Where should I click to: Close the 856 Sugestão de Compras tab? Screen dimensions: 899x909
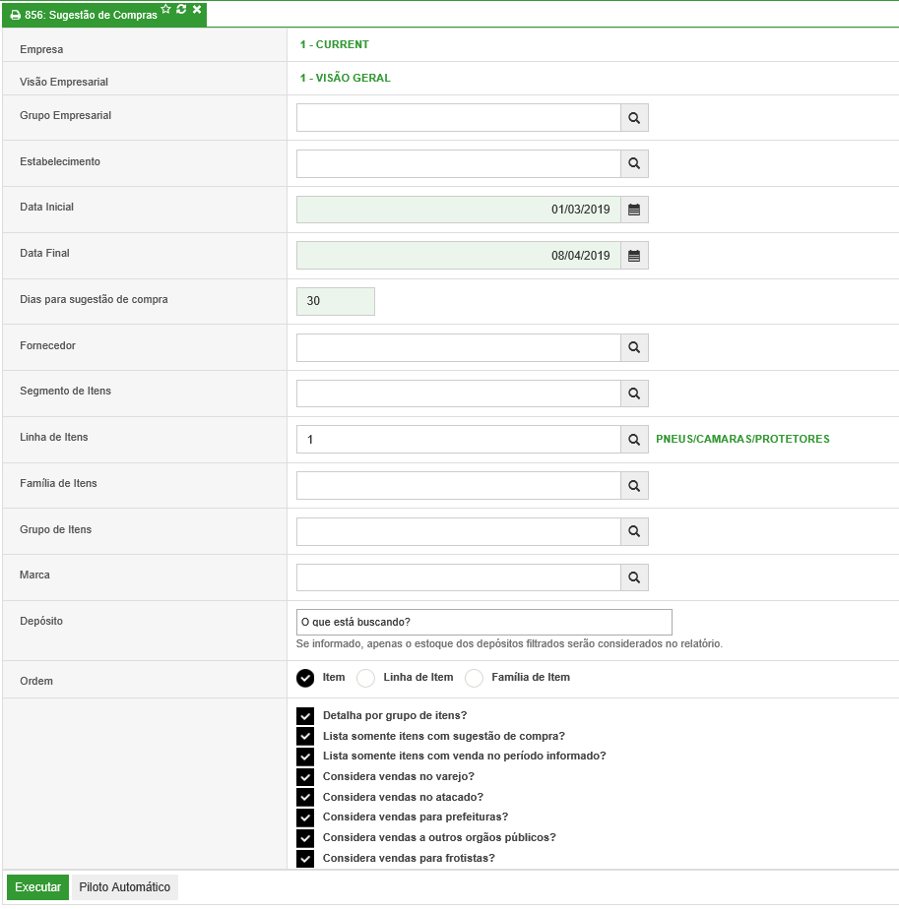pos(197,9)
